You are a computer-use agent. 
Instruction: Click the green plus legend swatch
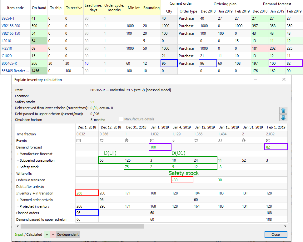(47, 234)
